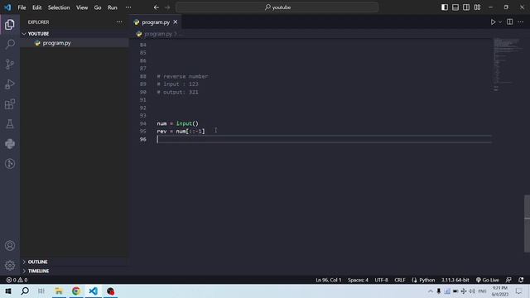The width and height of the screenshot is (530, 298).
Task: Click the '# reverse number' comment line
Action: pyautogui.click(x=182, y=76)
